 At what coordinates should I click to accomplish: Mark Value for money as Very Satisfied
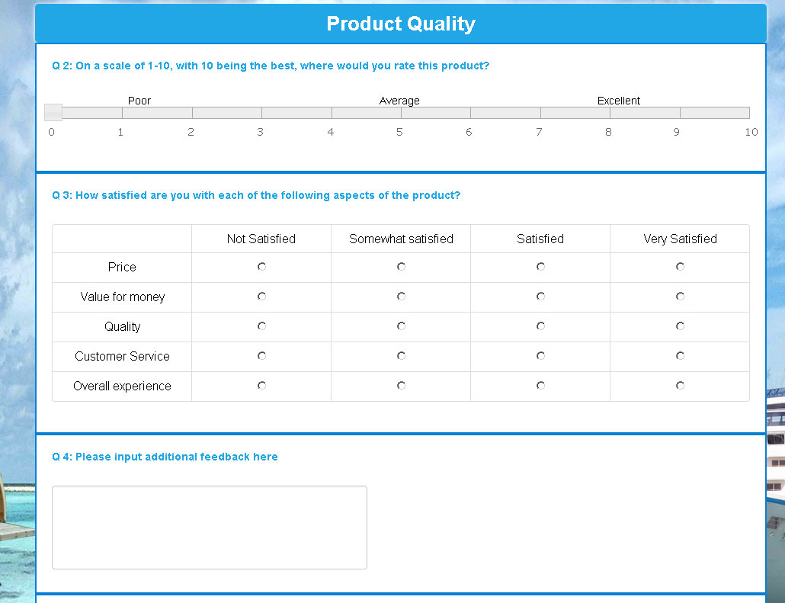(680, 297)
